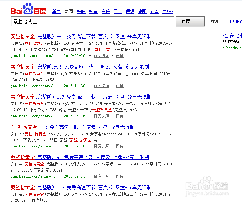Click URL pan.baidu.com of 2013-09-11 result
The height and width of the screenshot is (202, 242).
point(36,176)
